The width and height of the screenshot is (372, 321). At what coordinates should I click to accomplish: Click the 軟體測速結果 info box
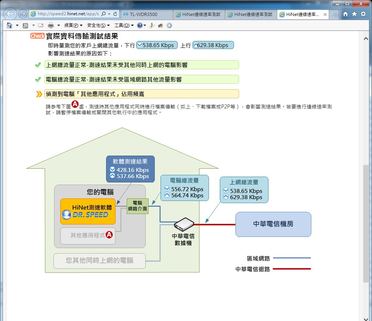coord(130,169)
